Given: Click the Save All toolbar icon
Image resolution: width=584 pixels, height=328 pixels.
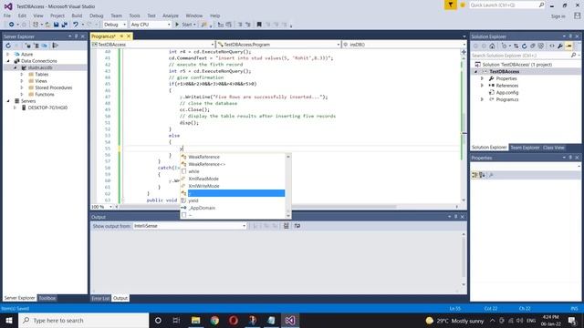Looking at the screenshot, I should pos(64,25).
